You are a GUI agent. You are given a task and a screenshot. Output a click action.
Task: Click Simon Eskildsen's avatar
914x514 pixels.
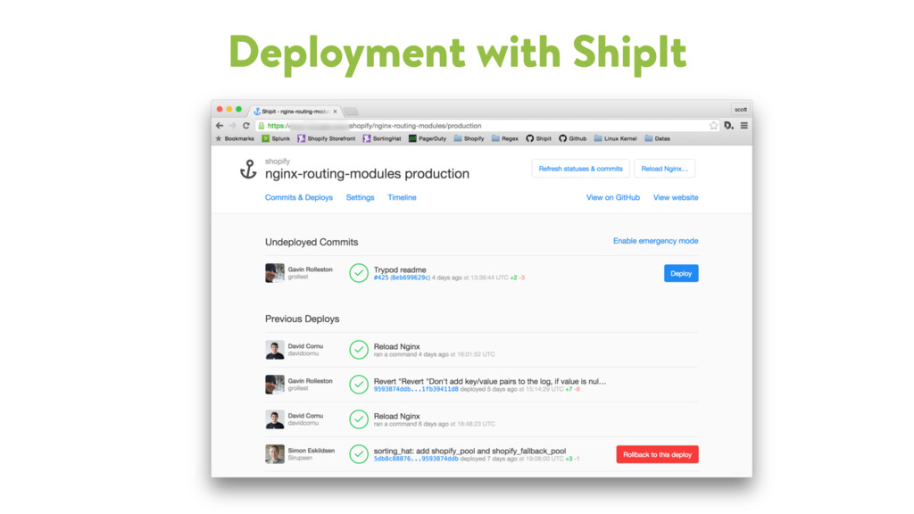275,454
